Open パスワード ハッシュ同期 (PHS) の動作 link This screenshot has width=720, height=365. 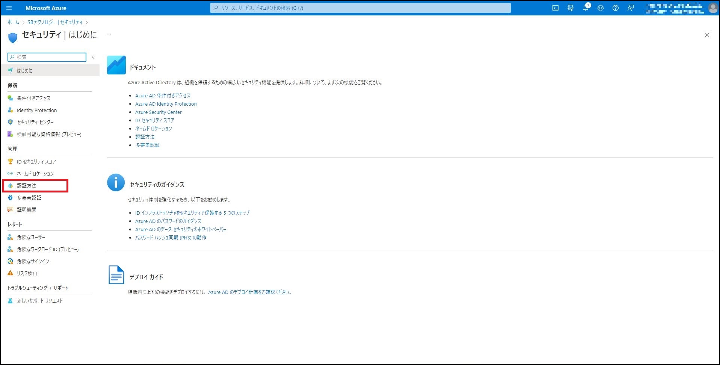[x=171, y=238]
